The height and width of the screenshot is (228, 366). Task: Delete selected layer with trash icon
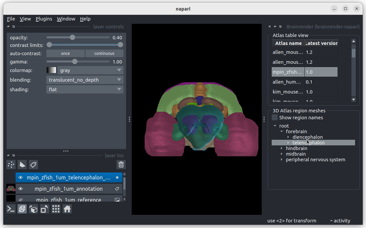pos(121,164)
